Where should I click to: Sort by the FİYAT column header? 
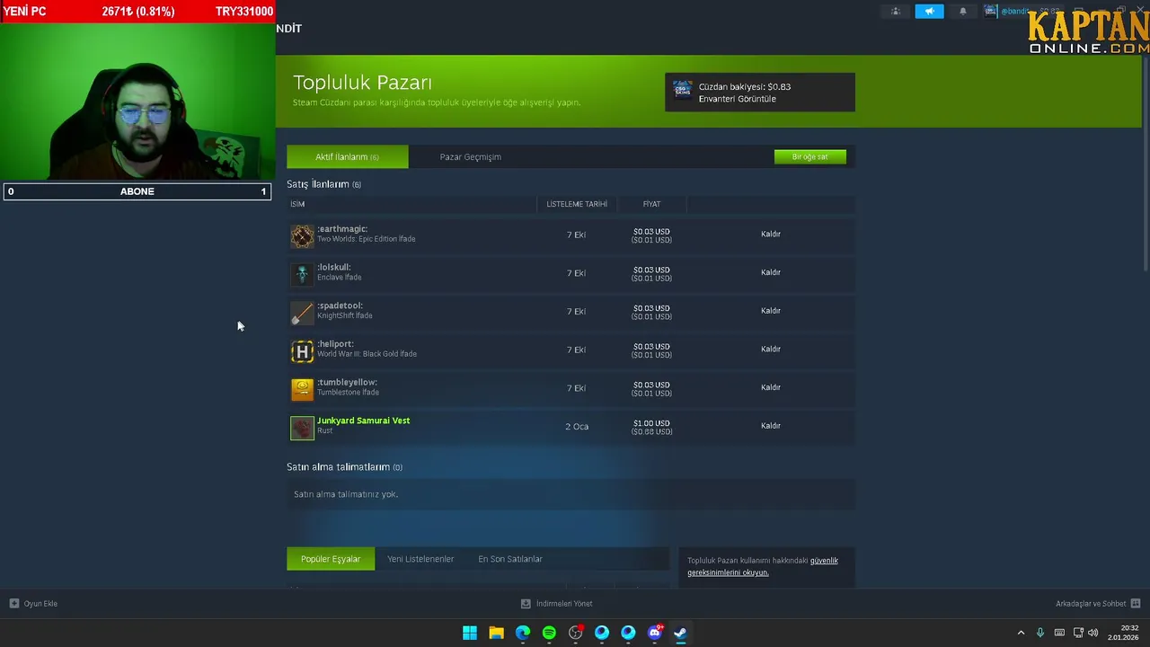point(651,204)
